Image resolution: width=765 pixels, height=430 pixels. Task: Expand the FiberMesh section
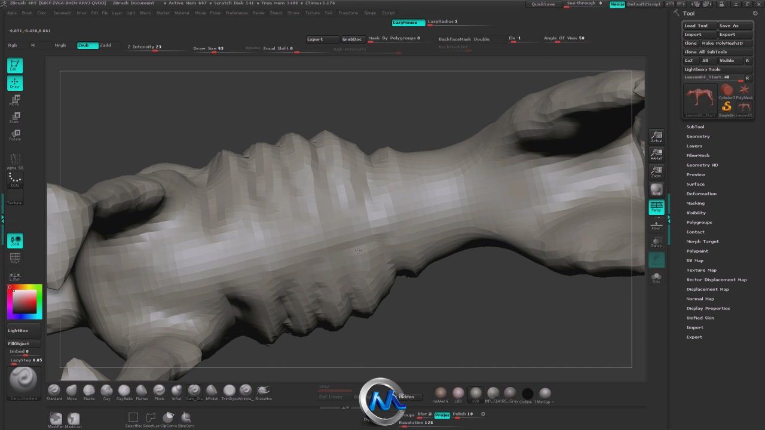pos(697,155)
